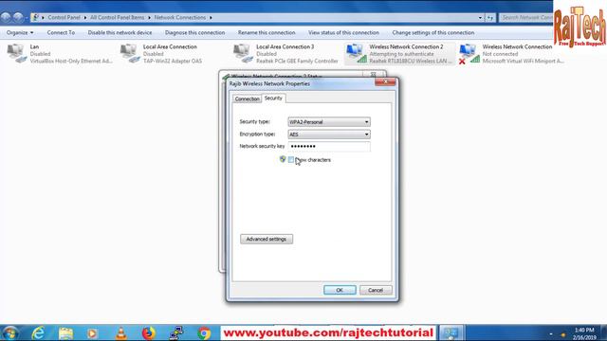The height and width of the screenshot is (341, 607).
Task: Click 'Microsoft Virtual WiFi Miniport A...' text
Action: pyautogui.click(x=523, y=61)
